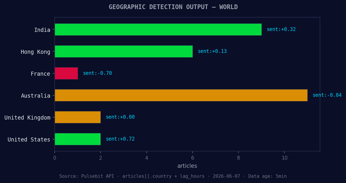346x183 pixels.
Task: Click the sent:+0.32 annotation
Action: 281,29
